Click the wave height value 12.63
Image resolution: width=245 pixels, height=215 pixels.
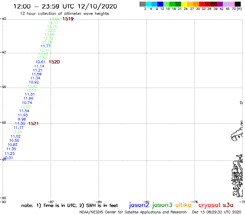coord(43,54)
